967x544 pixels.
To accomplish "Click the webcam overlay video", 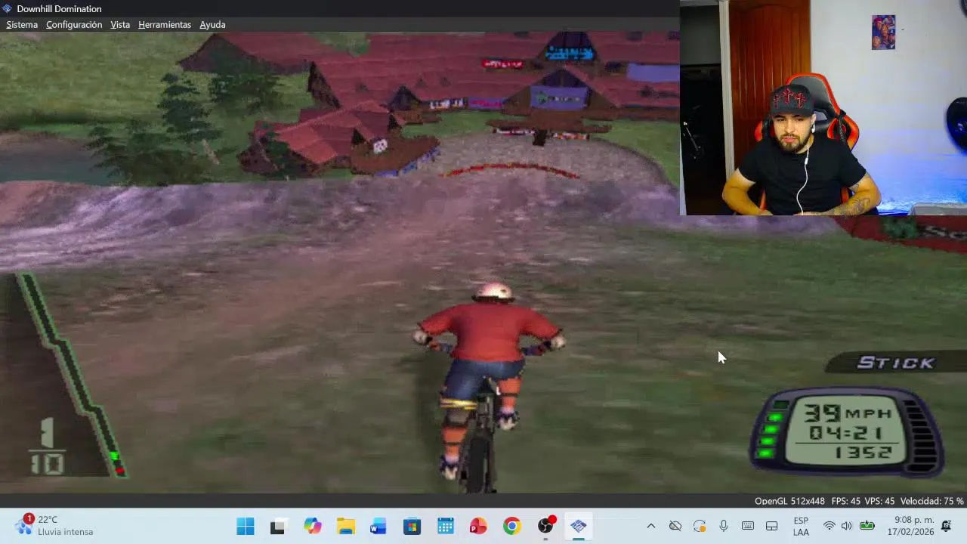I will 823,107.
